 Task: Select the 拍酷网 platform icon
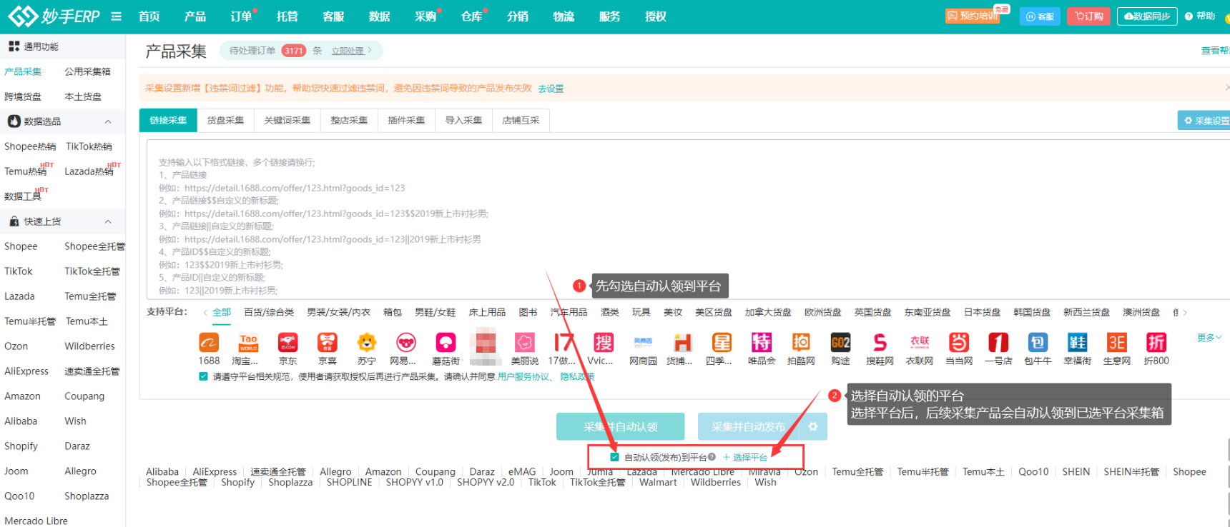pos(801,343)
